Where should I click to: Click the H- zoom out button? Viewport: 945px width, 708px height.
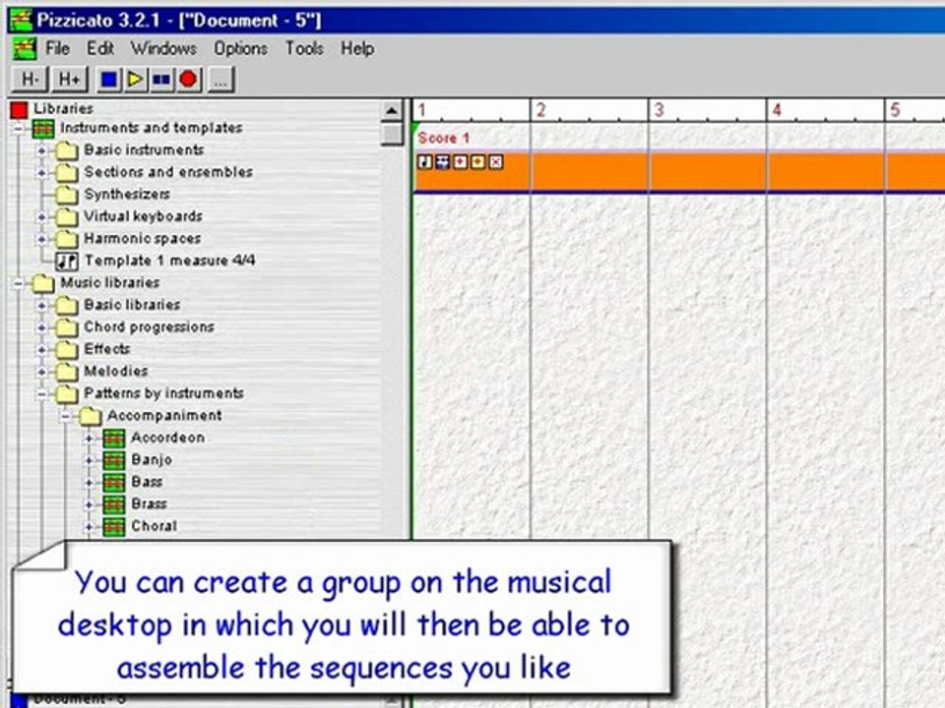pos(30,80)
